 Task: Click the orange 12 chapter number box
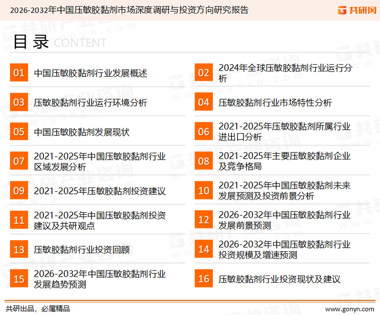tap(204, 220)
